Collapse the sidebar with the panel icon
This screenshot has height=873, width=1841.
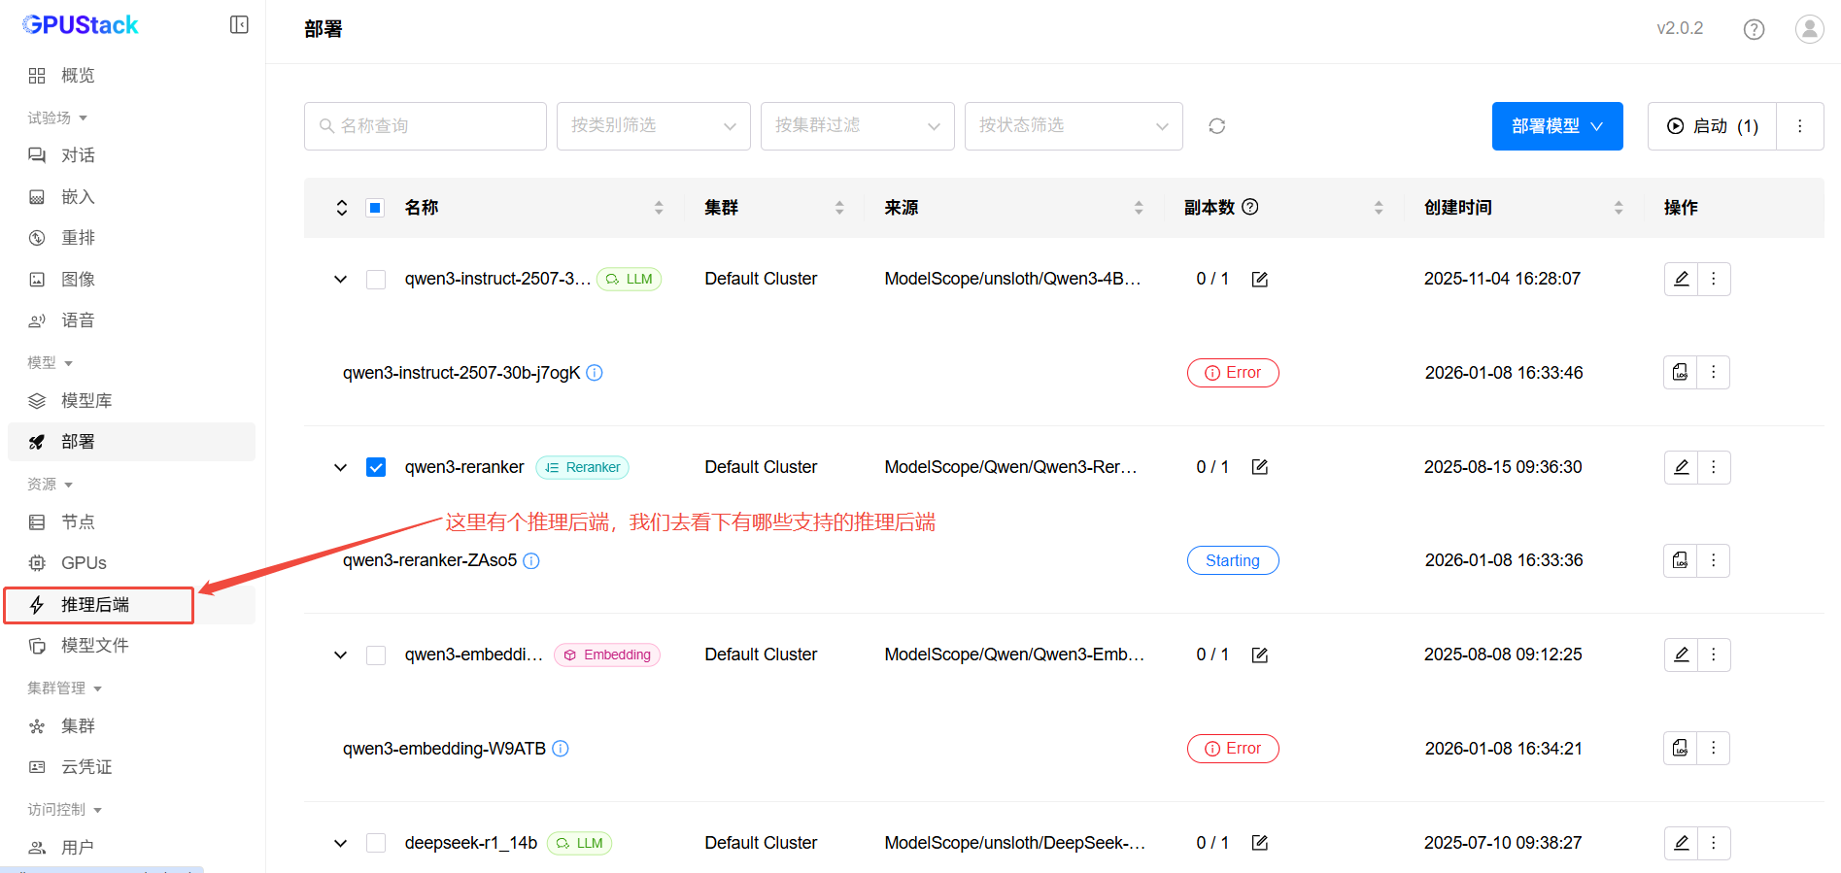tap(239, 25)
